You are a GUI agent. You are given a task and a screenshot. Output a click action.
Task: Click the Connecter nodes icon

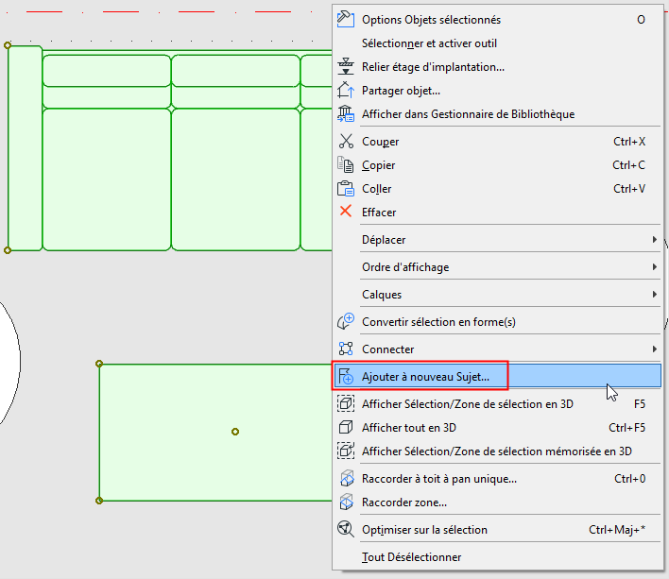click(346, 349)
